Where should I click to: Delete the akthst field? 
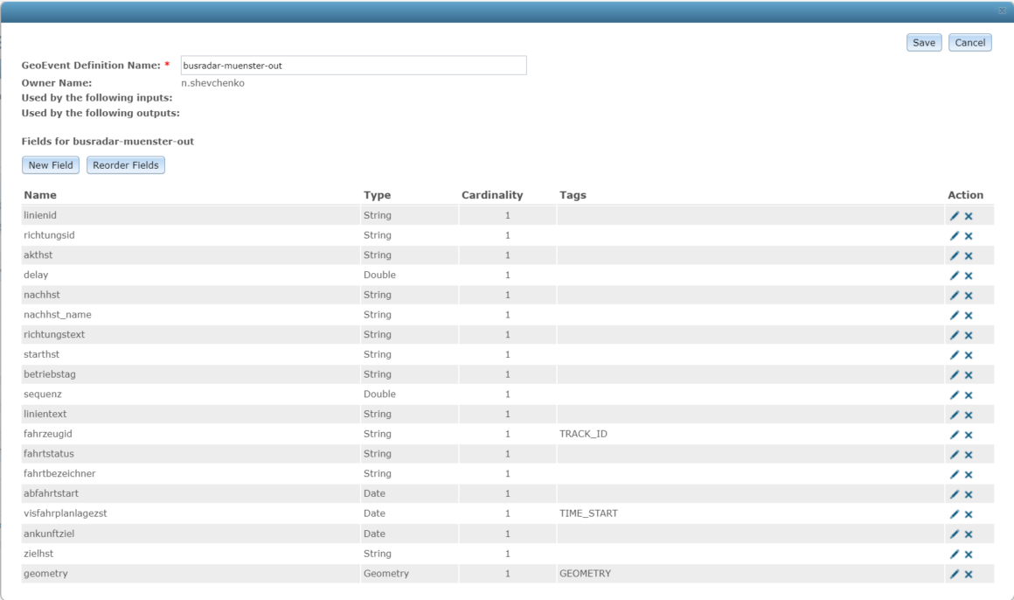tap(969, 256)
